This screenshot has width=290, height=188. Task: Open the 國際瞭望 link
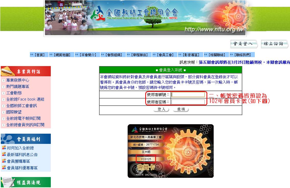14,112
